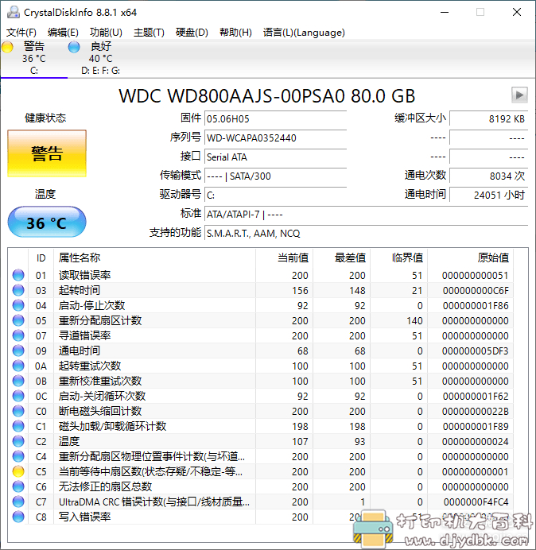Click the status dot of row 0A 起转重试次数
The image size is (536, 550).
pyautogui.click(x=18, y=366)
